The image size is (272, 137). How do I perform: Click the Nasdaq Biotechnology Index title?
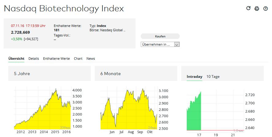click(64, 9)
